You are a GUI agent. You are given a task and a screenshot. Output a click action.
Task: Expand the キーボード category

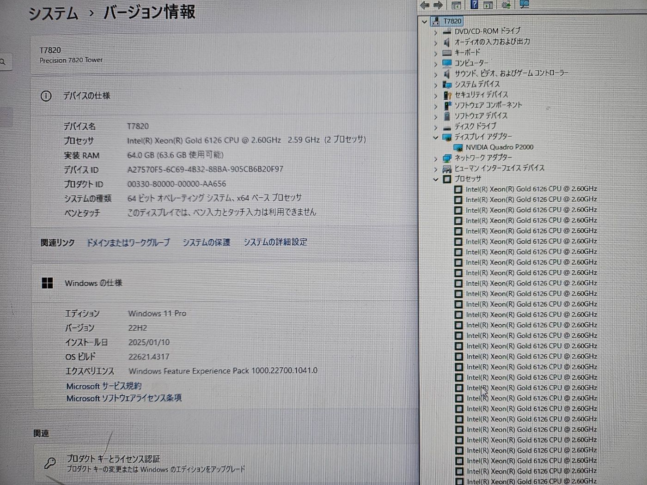(x=435, y=54)
